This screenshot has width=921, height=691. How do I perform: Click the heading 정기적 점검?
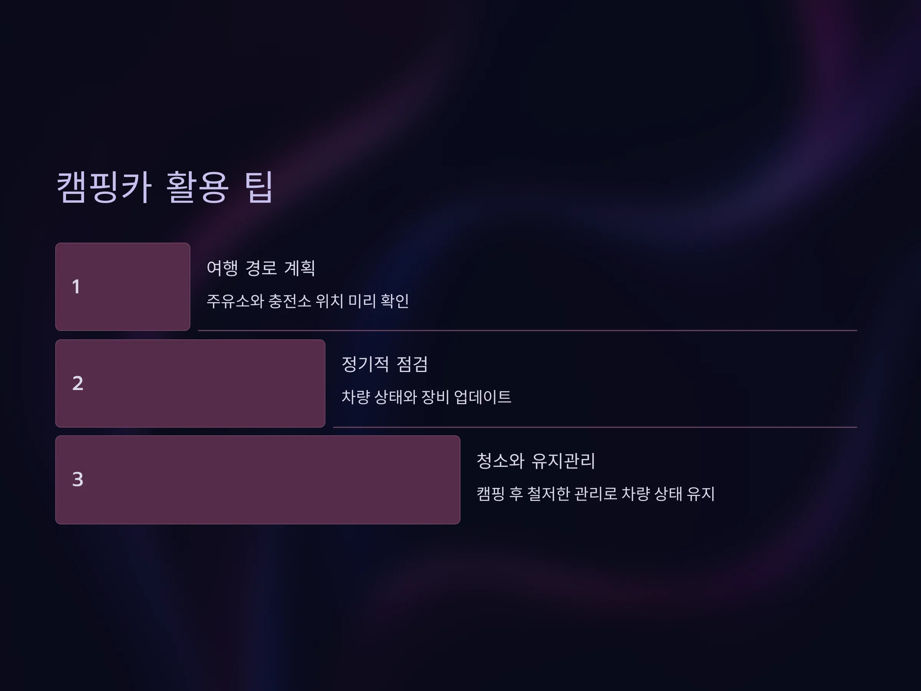[385, 364]
